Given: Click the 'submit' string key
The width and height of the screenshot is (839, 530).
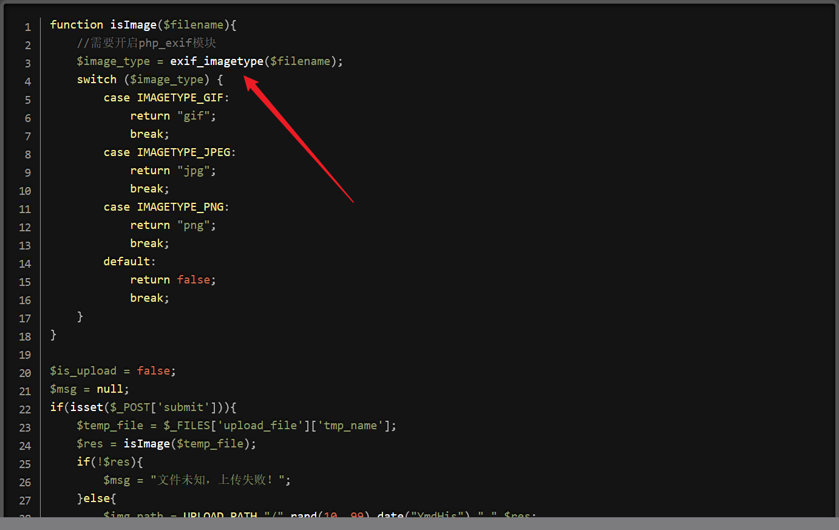Looking at the screenshot, I should [x=184, y=407].
